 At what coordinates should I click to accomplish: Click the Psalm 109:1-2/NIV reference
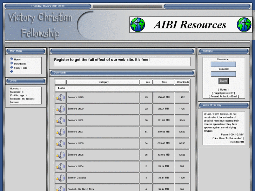point(232,135)
